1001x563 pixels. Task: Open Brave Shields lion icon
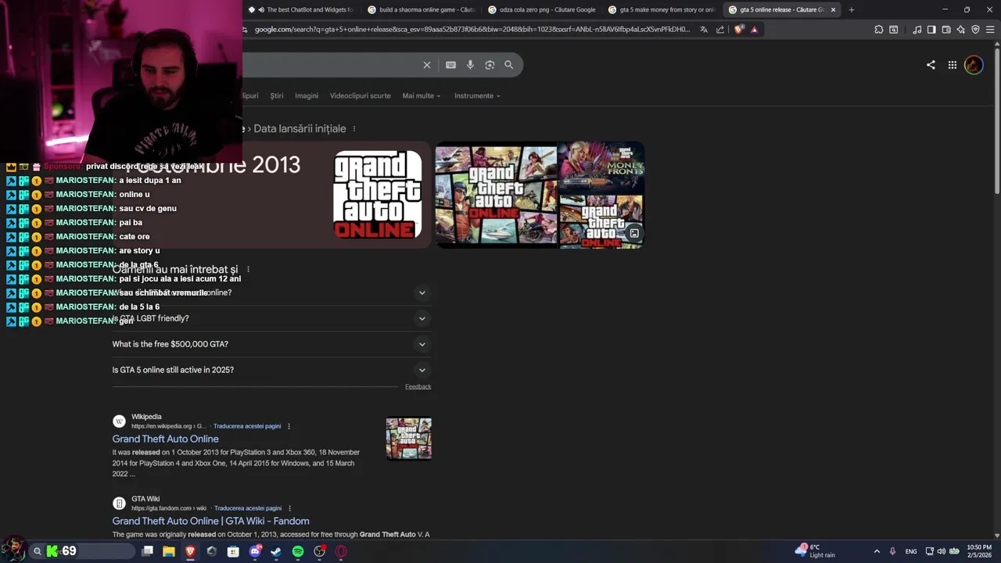coord(739,30)
